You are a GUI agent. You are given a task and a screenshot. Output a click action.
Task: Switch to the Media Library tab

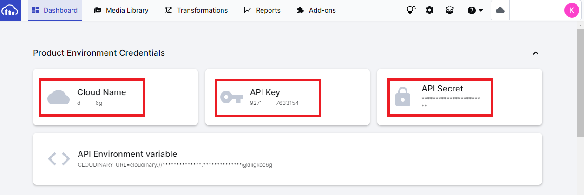[x=121, y=10]
